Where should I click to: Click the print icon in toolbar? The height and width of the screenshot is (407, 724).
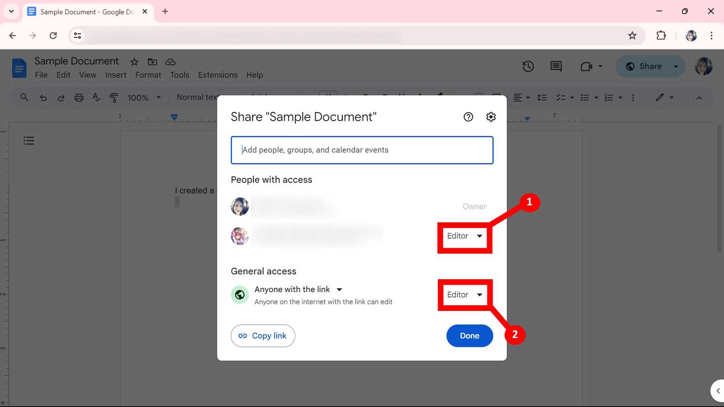click(x=79, y=97)
